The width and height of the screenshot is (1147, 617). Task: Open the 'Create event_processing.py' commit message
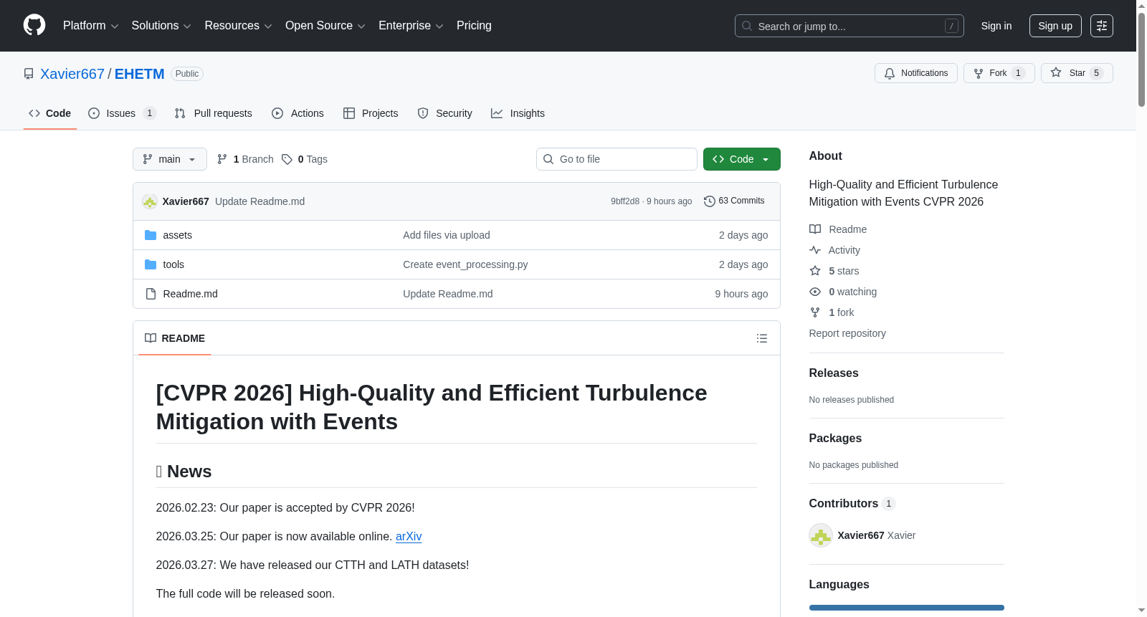465,264
